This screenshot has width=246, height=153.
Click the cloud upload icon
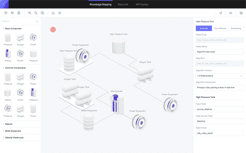point(230,13)
